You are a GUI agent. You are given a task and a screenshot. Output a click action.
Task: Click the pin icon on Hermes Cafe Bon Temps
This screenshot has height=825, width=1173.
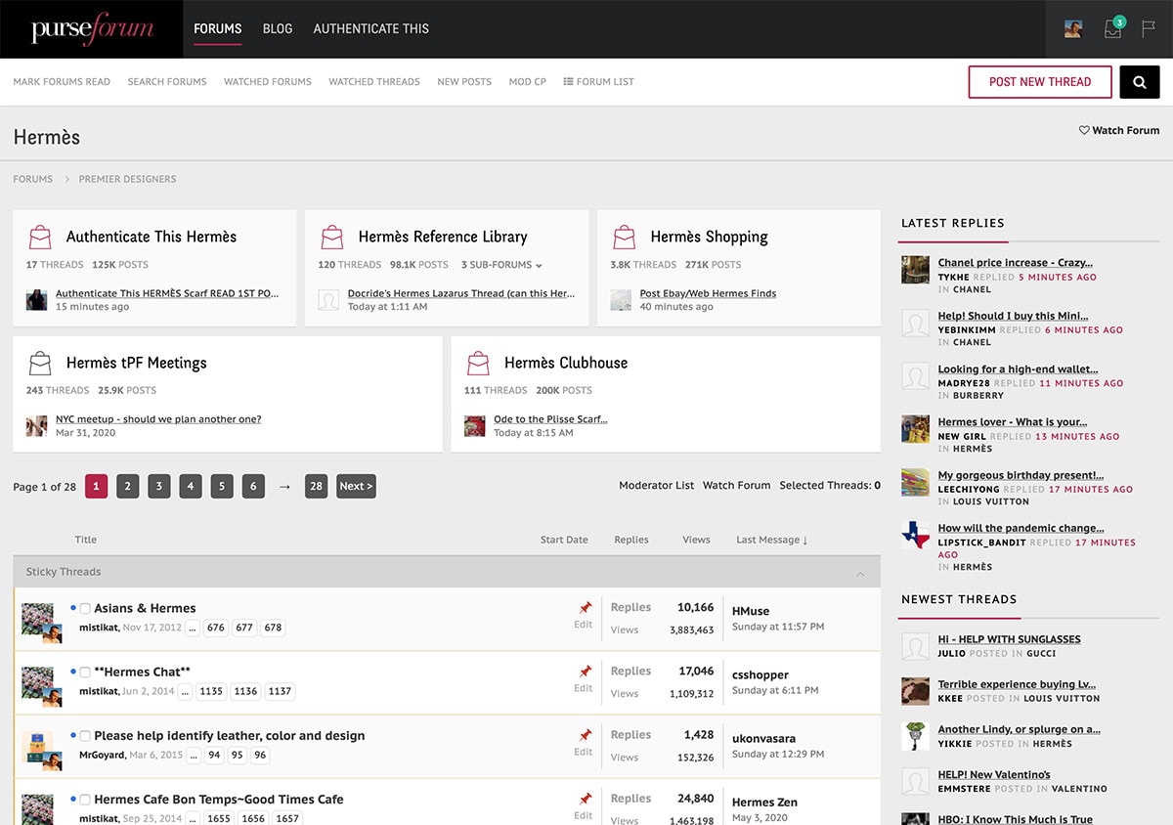(586, 799)
